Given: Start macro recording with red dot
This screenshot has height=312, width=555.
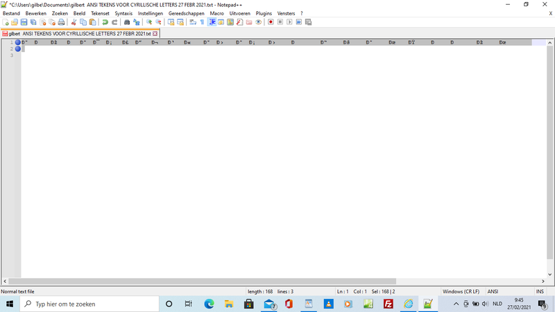Looking at the screenshot, I should [271, 22].
